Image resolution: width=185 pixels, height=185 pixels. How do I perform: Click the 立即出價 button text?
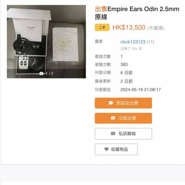click(127, 118)
